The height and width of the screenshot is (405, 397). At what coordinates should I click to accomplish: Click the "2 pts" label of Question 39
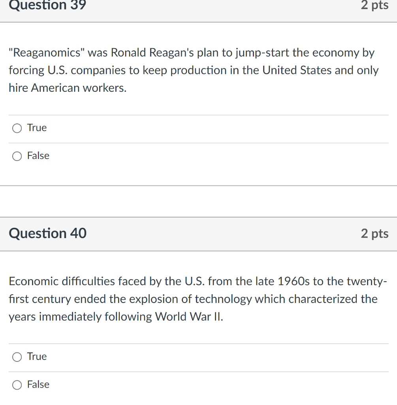[374, 6]
